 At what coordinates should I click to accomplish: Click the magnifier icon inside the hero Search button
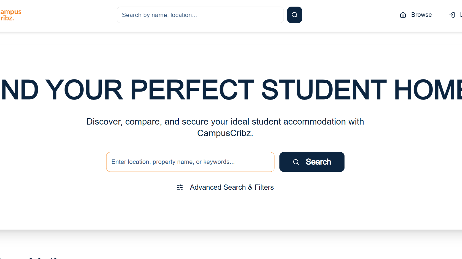(x=296, y=162)
